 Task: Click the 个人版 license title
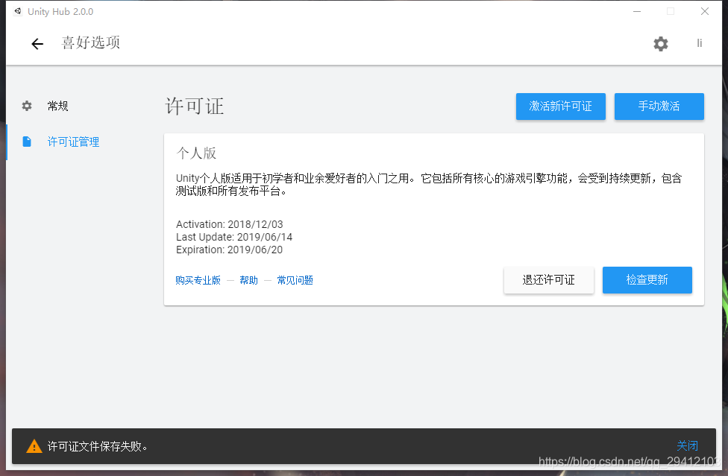196,153
